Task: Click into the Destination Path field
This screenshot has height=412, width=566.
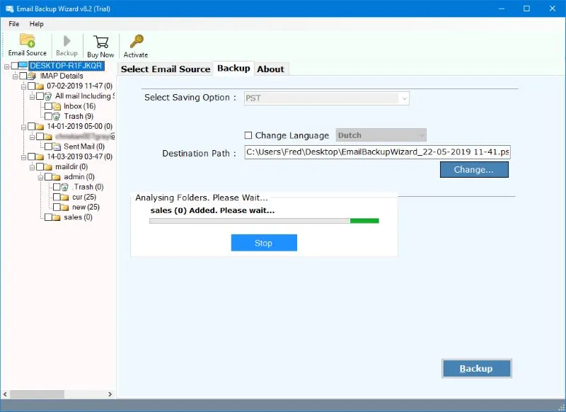Action: (377, 152)
